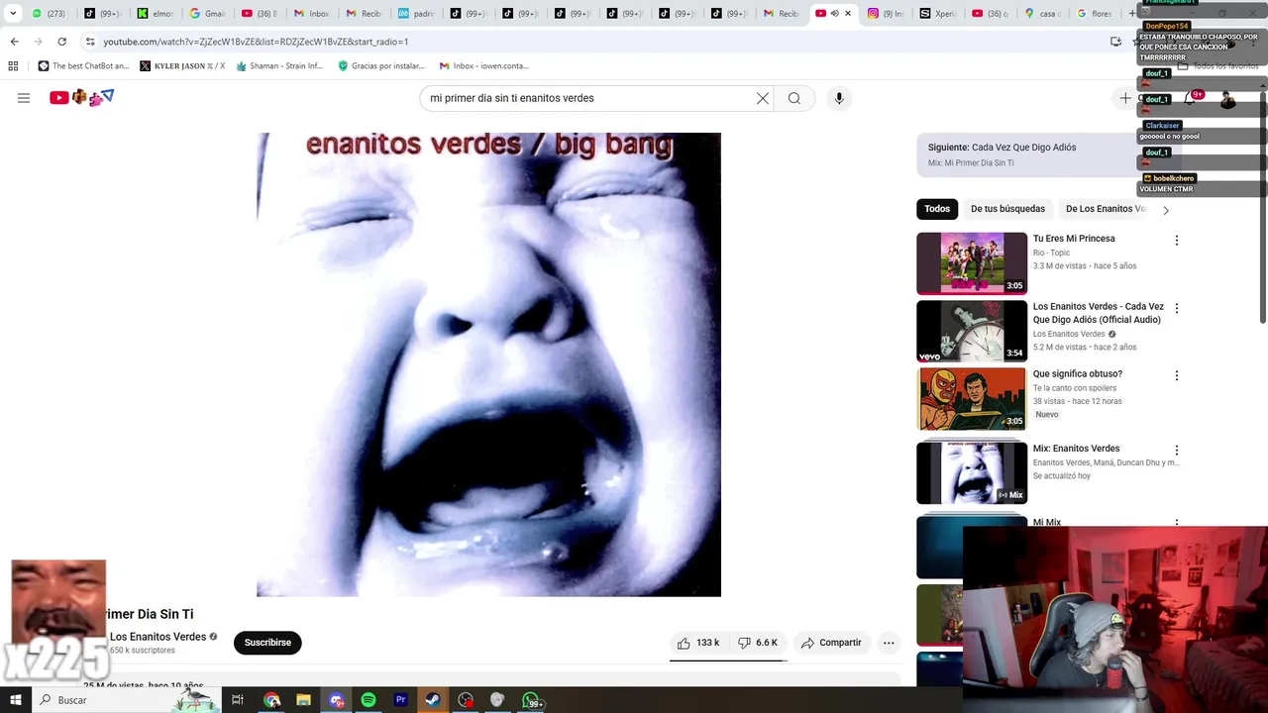Open the Mix: Enanitos Verdes thumbnail
The image size is (1268, 713).
972,473
